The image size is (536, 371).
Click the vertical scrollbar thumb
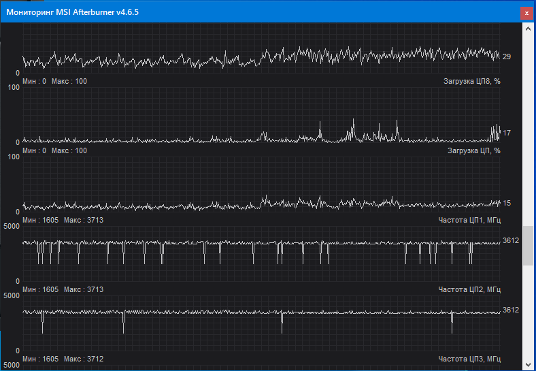tap(528, 245)
